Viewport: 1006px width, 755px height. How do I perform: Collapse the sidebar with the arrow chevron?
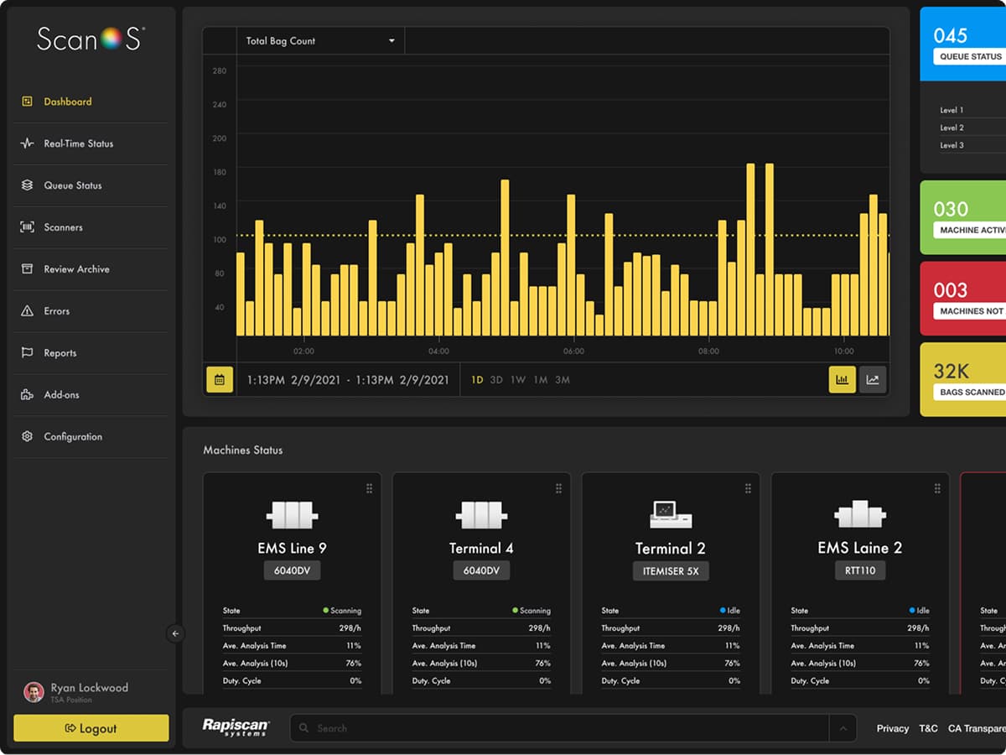click(x=176, y=634)
